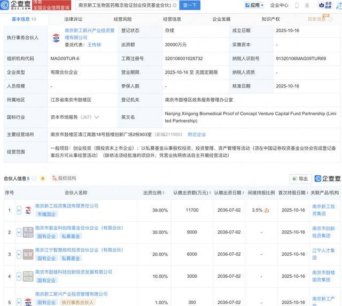Click the 智慧 company avatar in row 3
The image size is (342, 306).
pyautogui.click(x=28, y=254)
